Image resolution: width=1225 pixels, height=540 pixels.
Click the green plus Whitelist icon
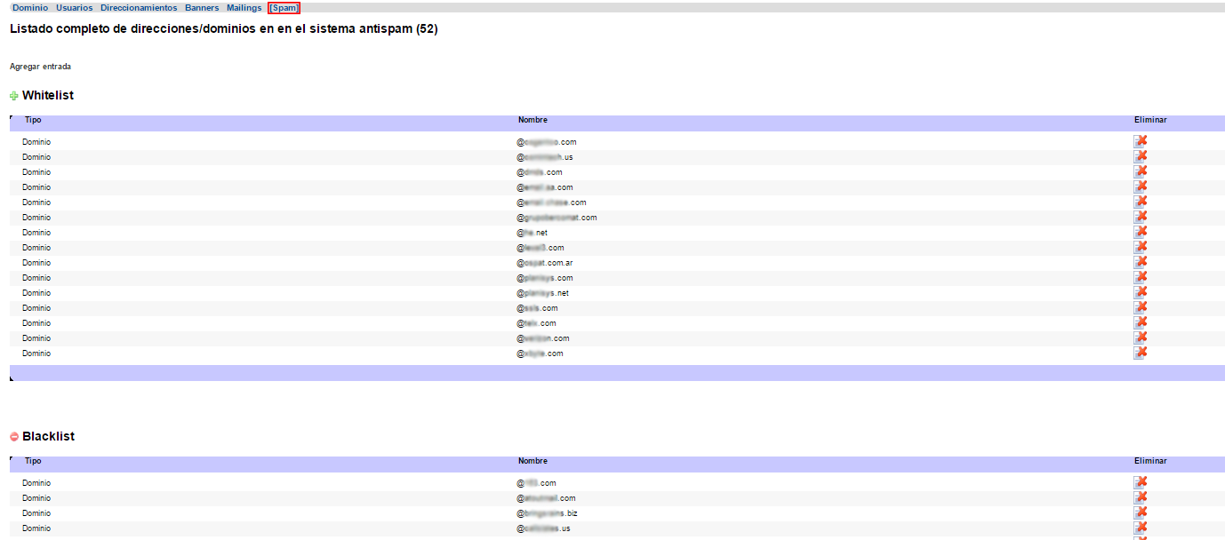point(14,96)
